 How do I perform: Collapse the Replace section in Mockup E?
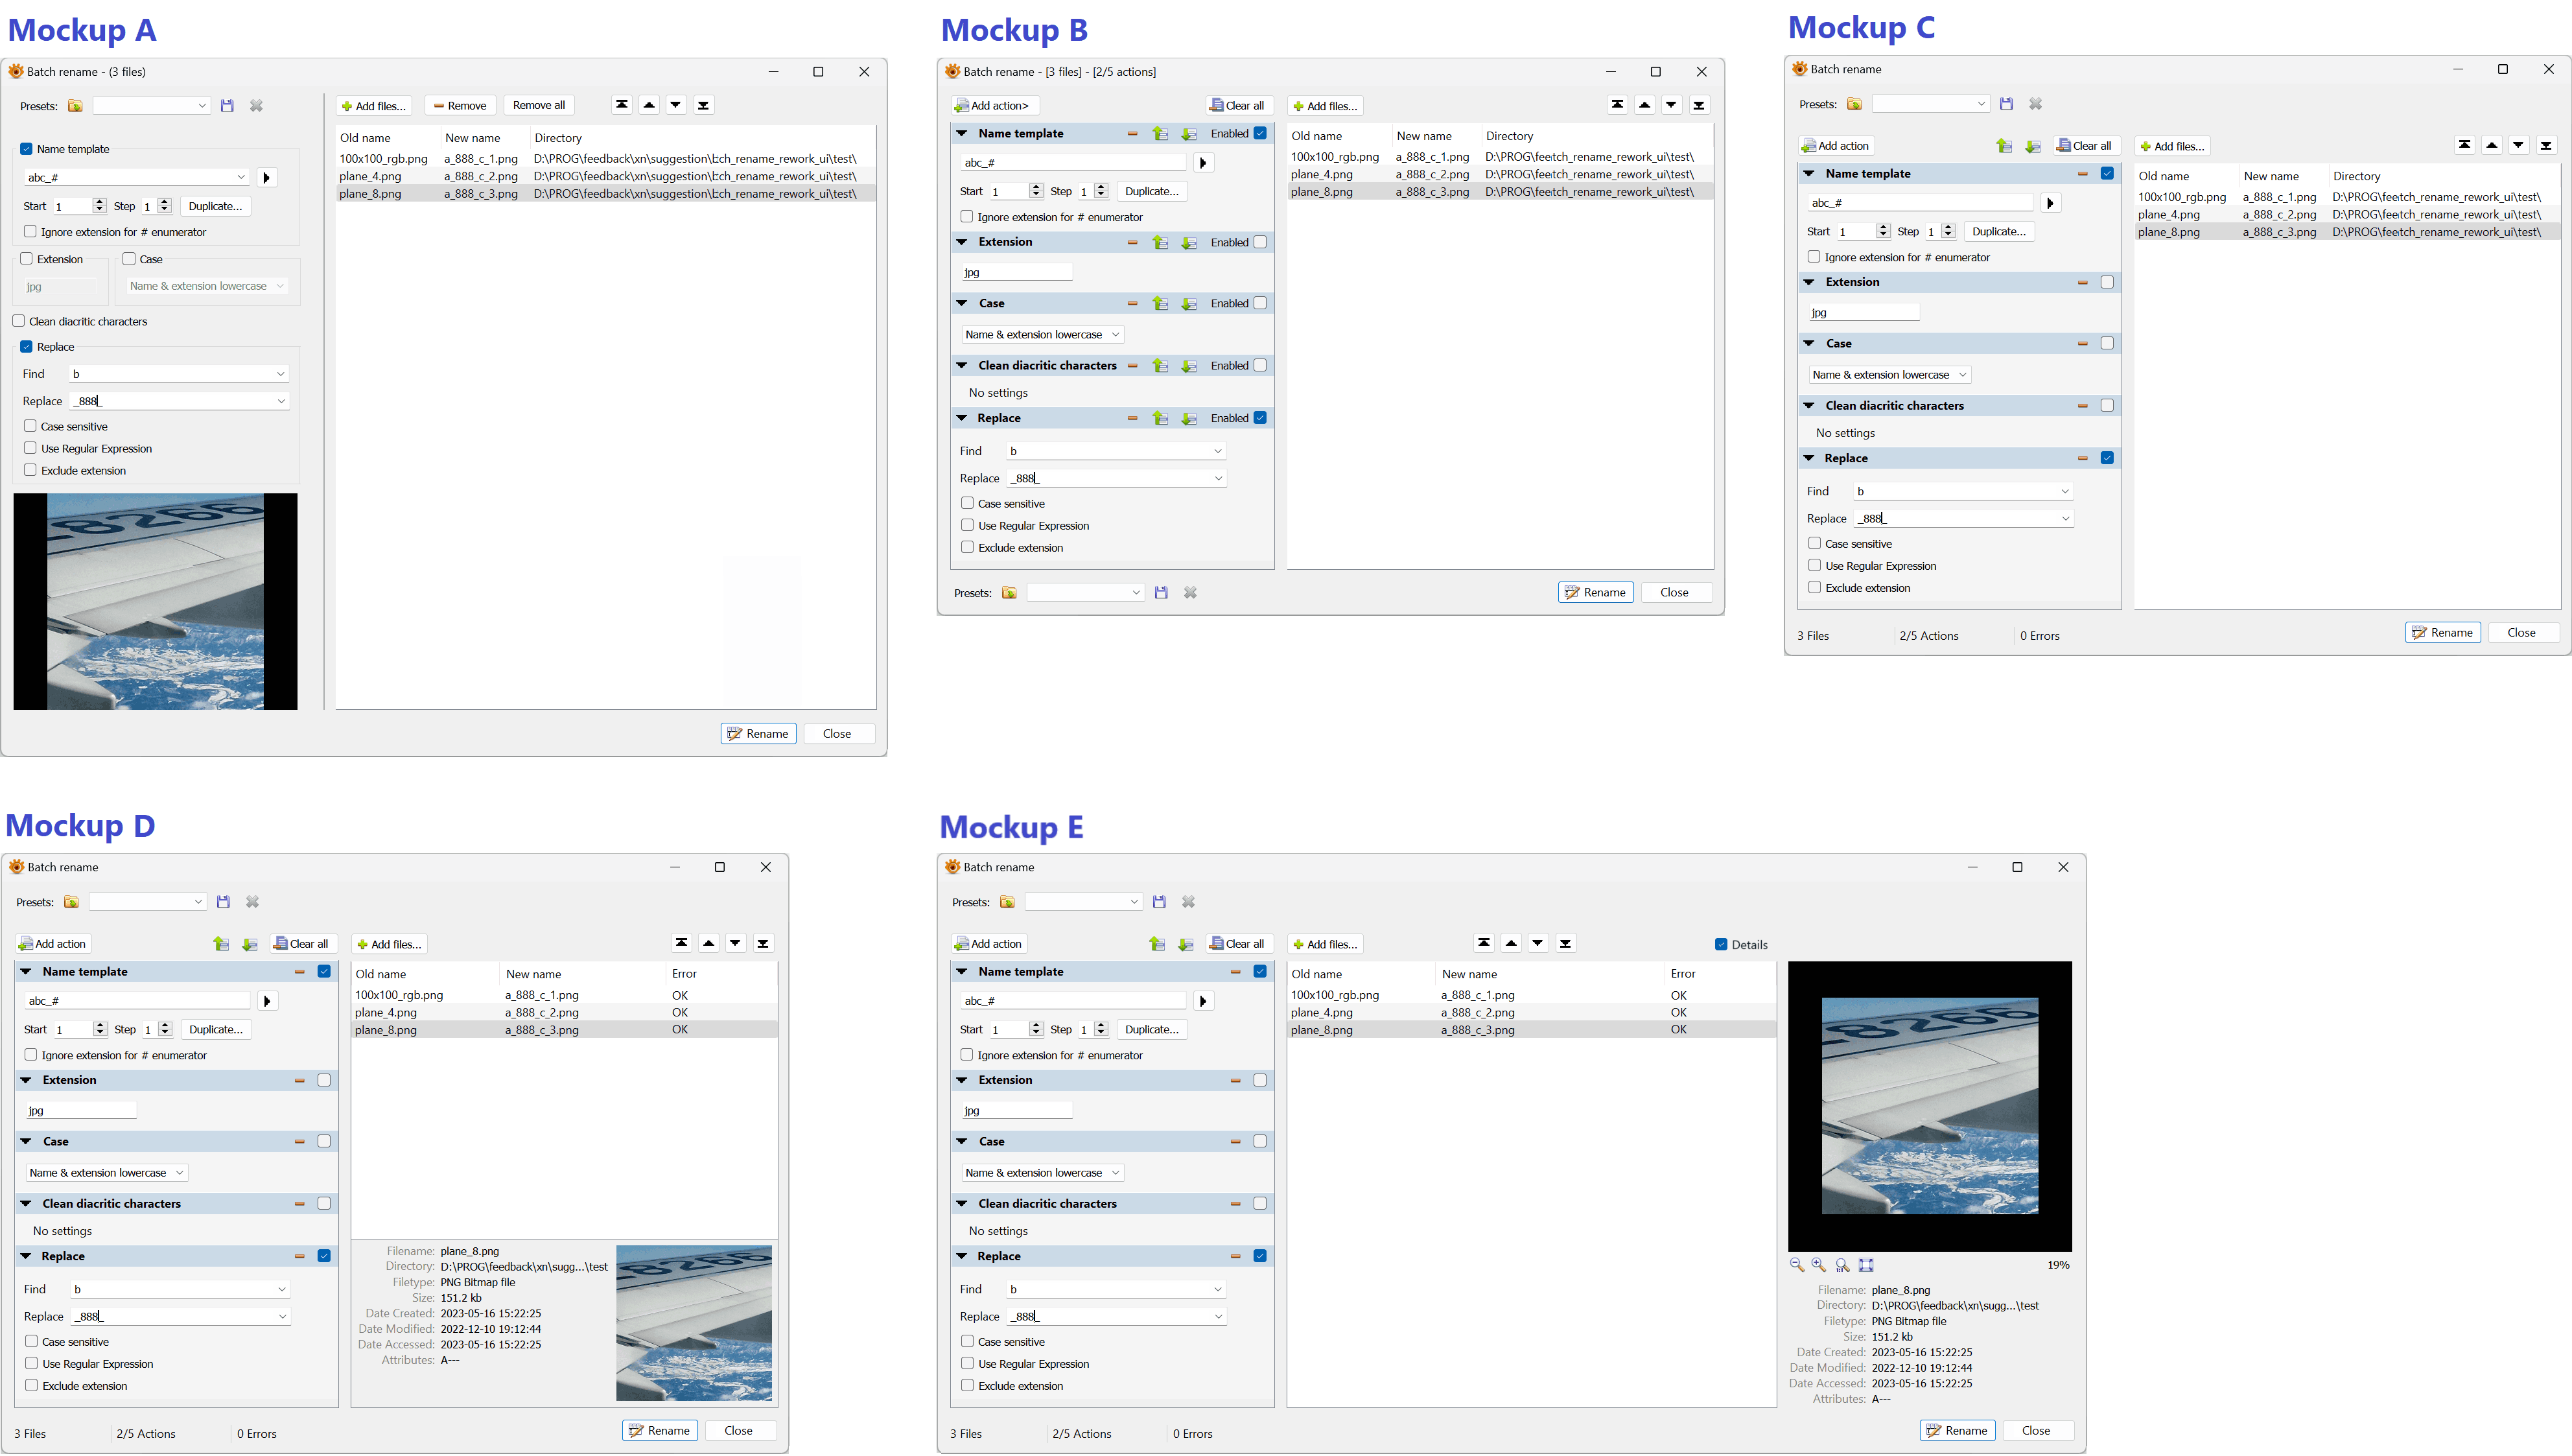coord(962,1256)
